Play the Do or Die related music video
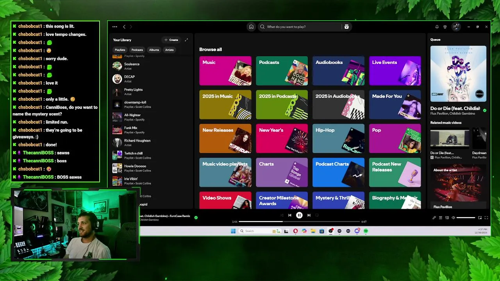 point(450,138)
